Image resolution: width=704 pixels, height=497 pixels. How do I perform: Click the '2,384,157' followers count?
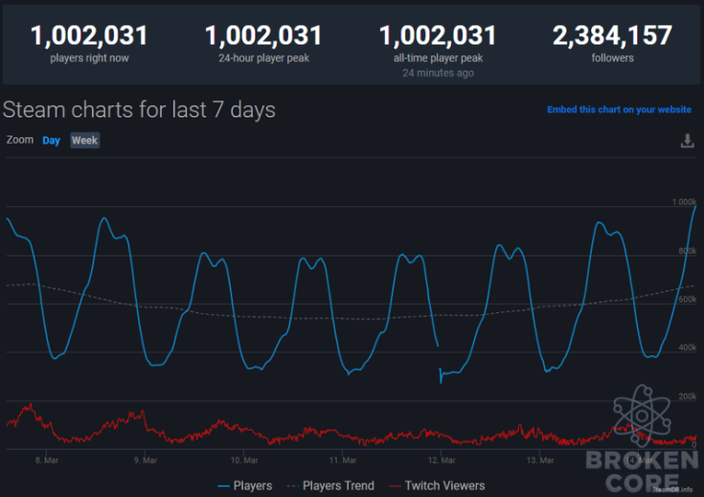pyautogui.click(x=612, y=35)
